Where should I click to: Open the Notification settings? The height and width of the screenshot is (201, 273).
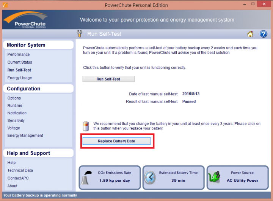coord(17,113)
